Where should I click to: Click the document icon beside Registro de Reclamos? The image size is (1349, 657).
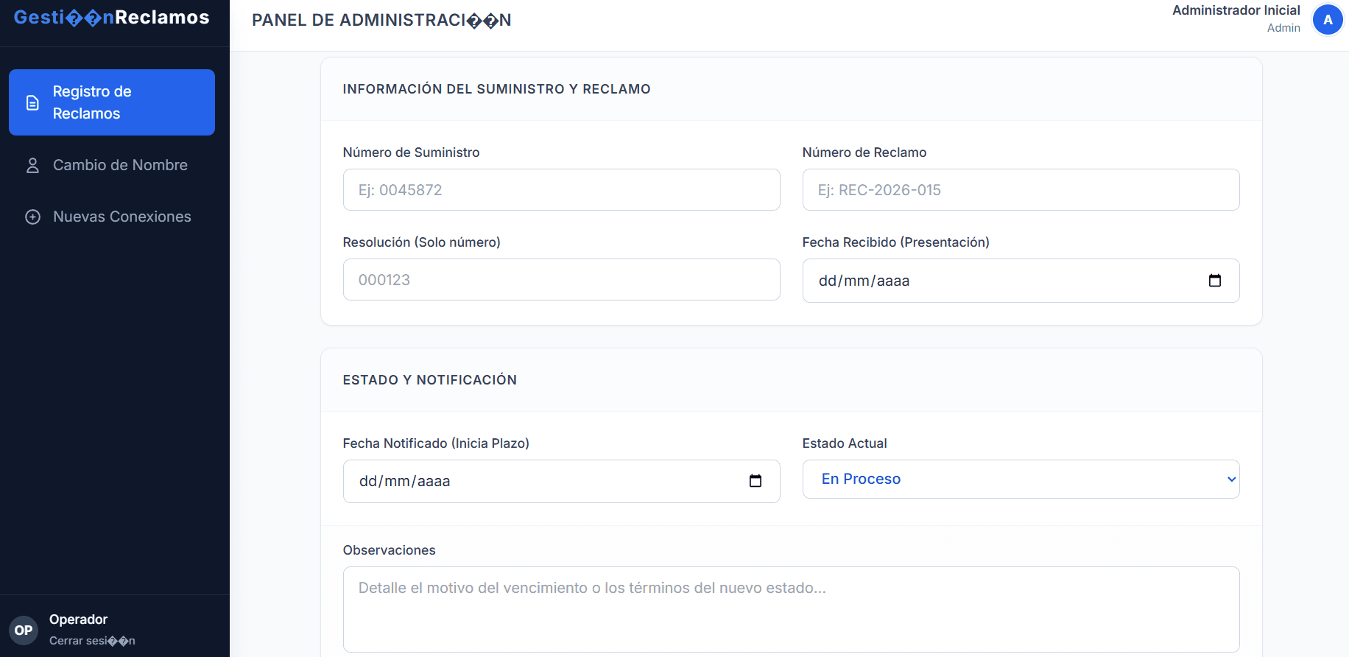pos(32,102)
